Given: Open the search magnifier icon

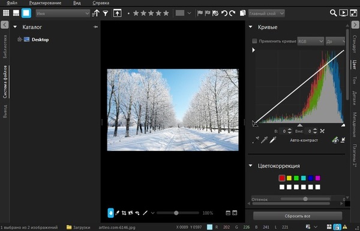Looking at the screenshot, I should [x=333, y=13].
